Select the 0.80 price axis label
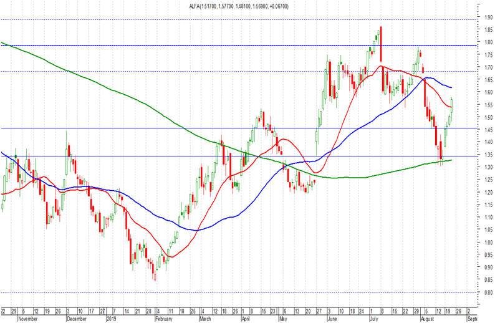This screenshot has width=495, height=323. [489, 292]
